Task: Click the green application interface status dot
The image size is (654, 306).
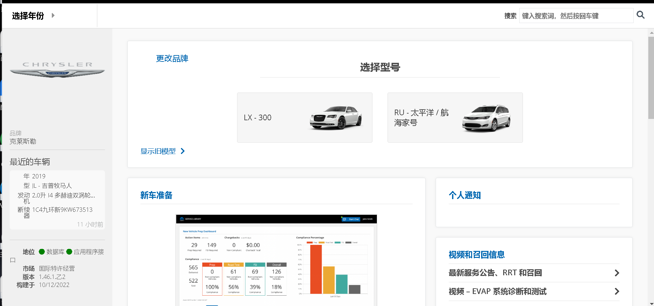Action: [69, 252]
